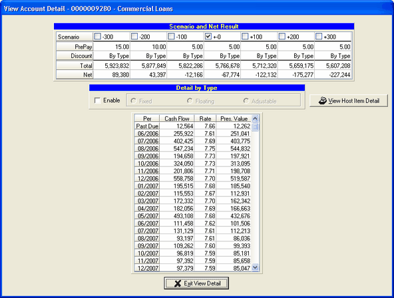Screen dimensions: 394x298
Task: Select the 09/2006 period row
Action: click(193, 156)
